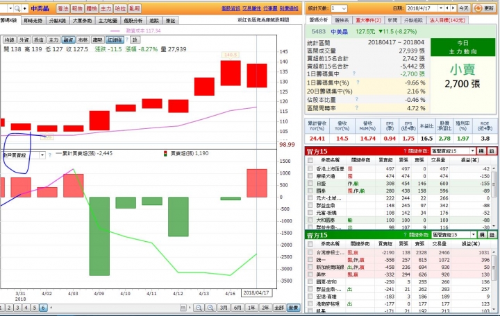Toggle the 外資 chart overlay
The height and width of the screenshot is (316, 500).
coord(24,40)
